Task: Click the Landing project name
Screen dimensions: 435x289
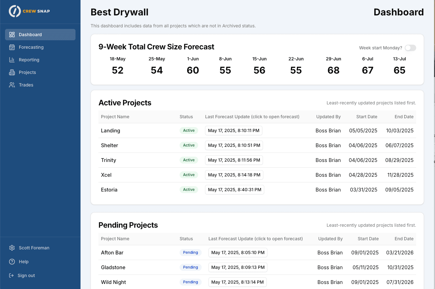Action: 110,131
